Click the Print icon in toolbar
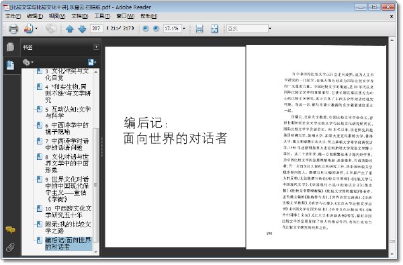Image resolution: width=403 pixels, height=265 pixels. (x=13, y=29)
